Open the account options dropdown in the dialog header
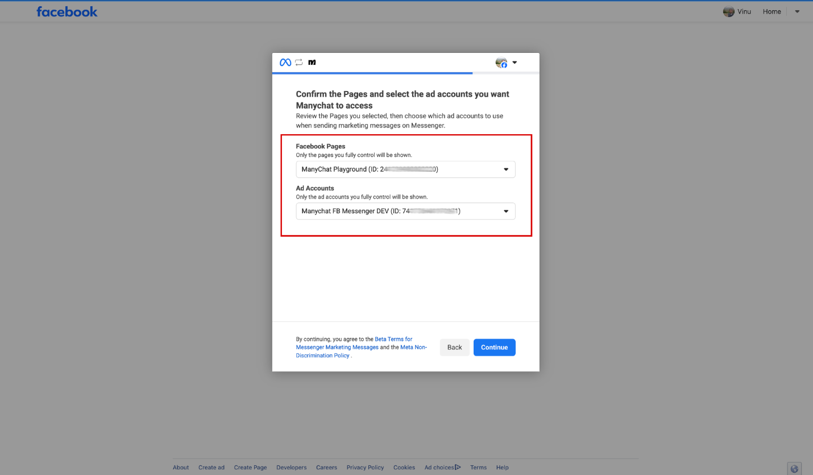Screen dimensions: 813x475 pyautogui.click(x=515, y=63)
